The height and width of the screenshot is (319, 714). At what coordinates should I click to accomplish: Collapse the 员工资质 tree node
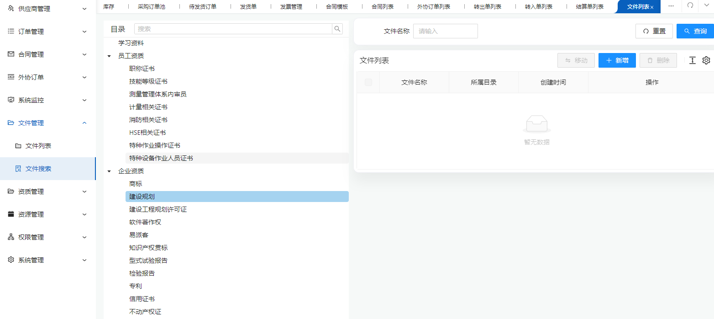click(109, 56)
